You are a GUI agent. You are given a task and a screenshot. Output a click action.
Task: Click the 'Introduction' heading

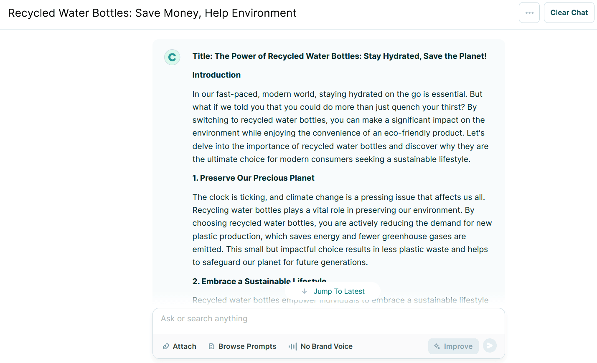click(216, 75)
